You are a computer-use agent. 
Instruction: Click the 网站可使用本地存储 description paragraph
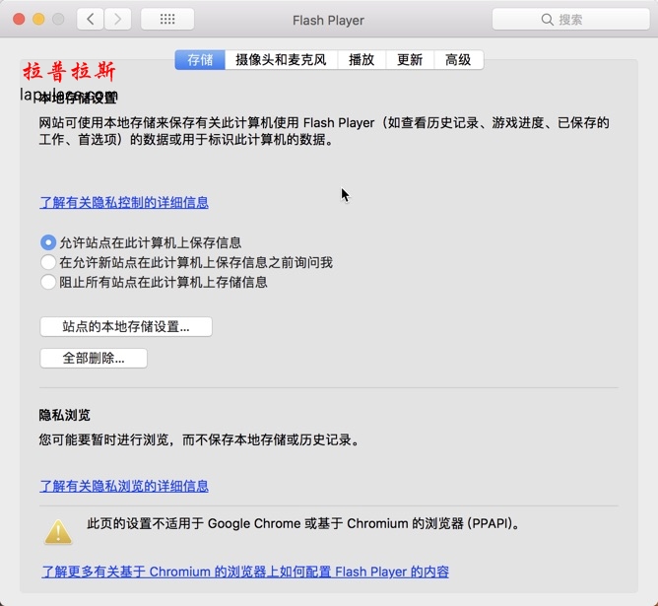click(x=324, y=131)
